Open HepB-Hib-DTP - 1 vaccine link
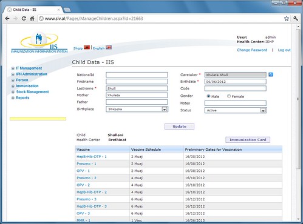The height and width of the screenshot is (224, 303). coord(92,157)
